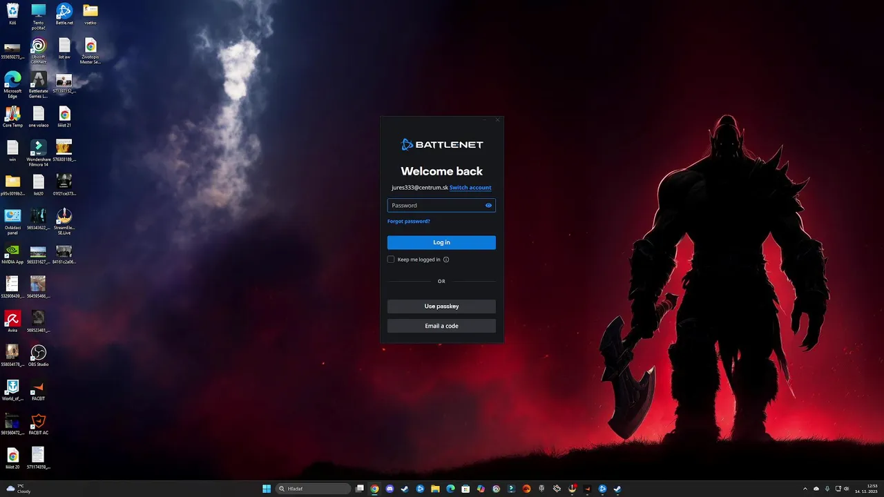
Task: Select the 564595466_ image thumbnail
Action: pyautogui.click(x=38, y=288)
